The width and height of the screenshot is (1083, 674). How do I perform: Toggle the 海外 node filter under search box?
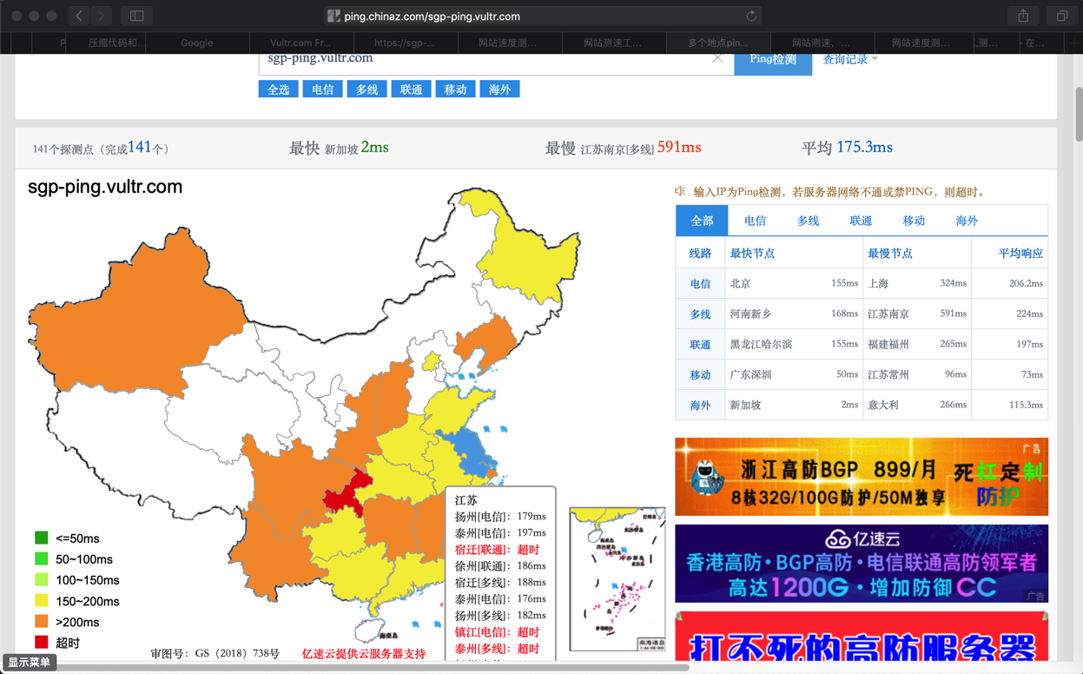499,89
